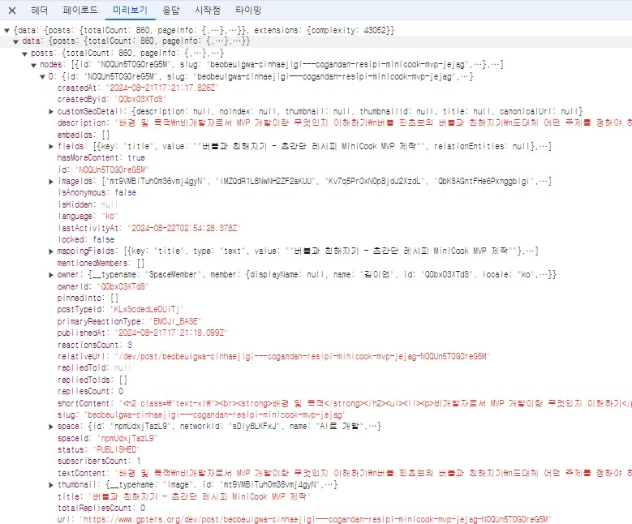Click the repliedToId: null row
The height and width of the screenshot is (524, 632).
(94, 367)
